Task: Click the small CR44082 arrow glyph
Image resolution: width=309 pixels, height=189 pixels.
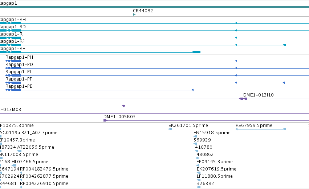Action: [x=134, y=15]
